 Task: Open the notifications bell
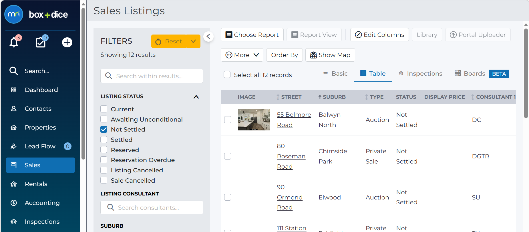pos(14,42)
